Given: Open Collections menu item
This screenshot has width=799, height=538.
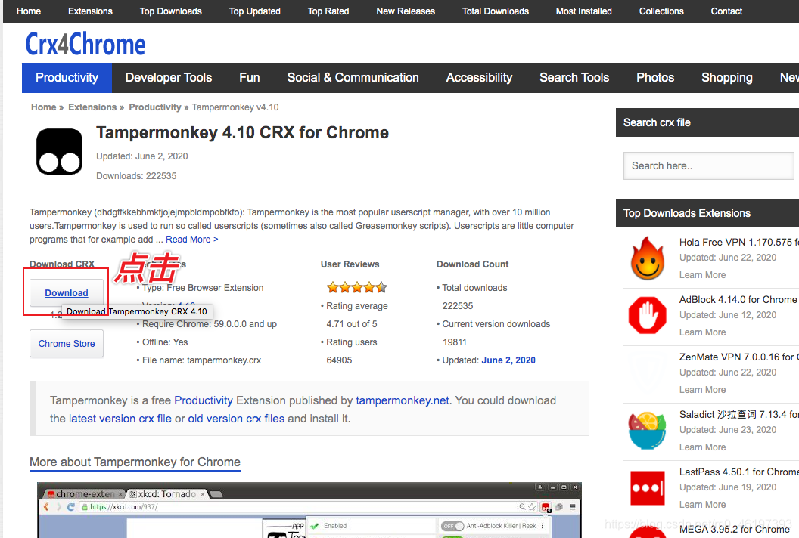Looking at the screenshot, I should tap(661, 11).
